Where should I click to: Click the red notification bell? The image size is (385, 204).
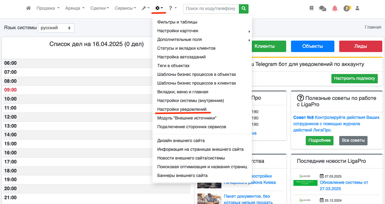[335, 8]
